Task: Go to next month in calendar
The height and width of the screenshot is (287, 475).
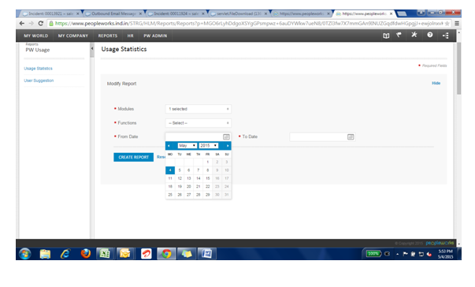Action: coord(228,145)
